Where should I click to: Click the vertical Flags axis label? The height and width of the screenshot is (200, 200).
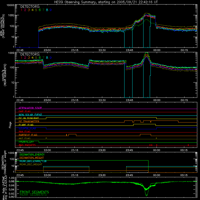tap(10, 125)
